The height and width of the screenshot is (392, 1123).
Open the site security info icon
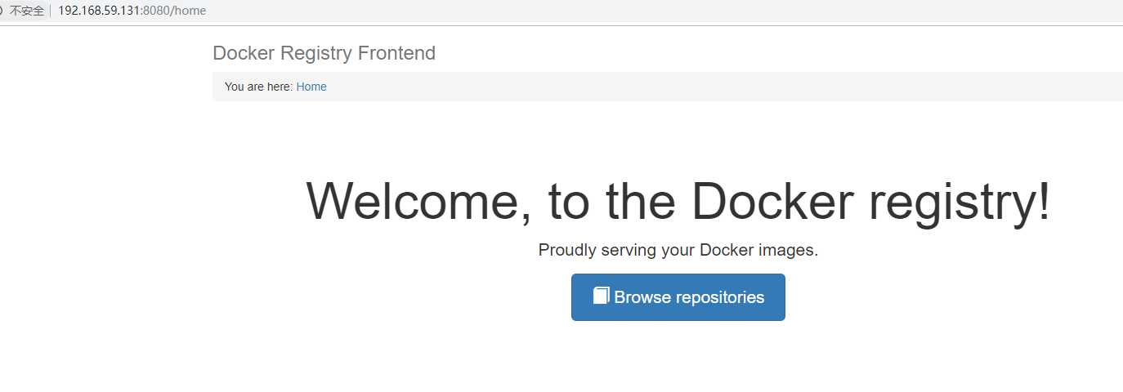click(2, 11)
